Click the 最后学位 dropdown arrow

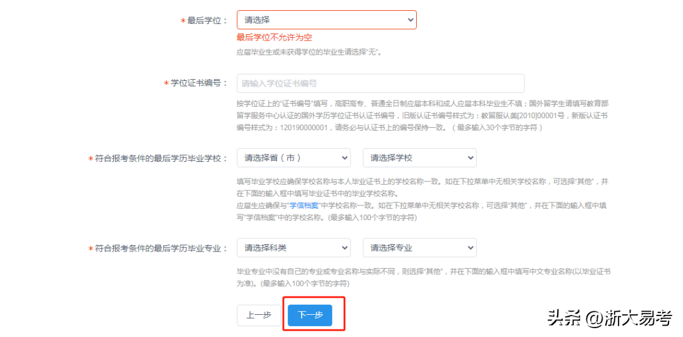pyautogui.click(x=410, y=20)
